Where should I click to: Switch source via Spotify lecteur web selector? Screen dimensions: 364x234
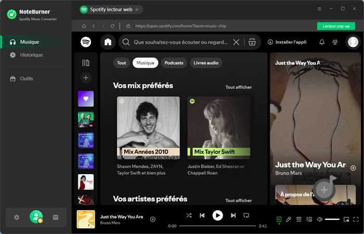click(111, 9)
